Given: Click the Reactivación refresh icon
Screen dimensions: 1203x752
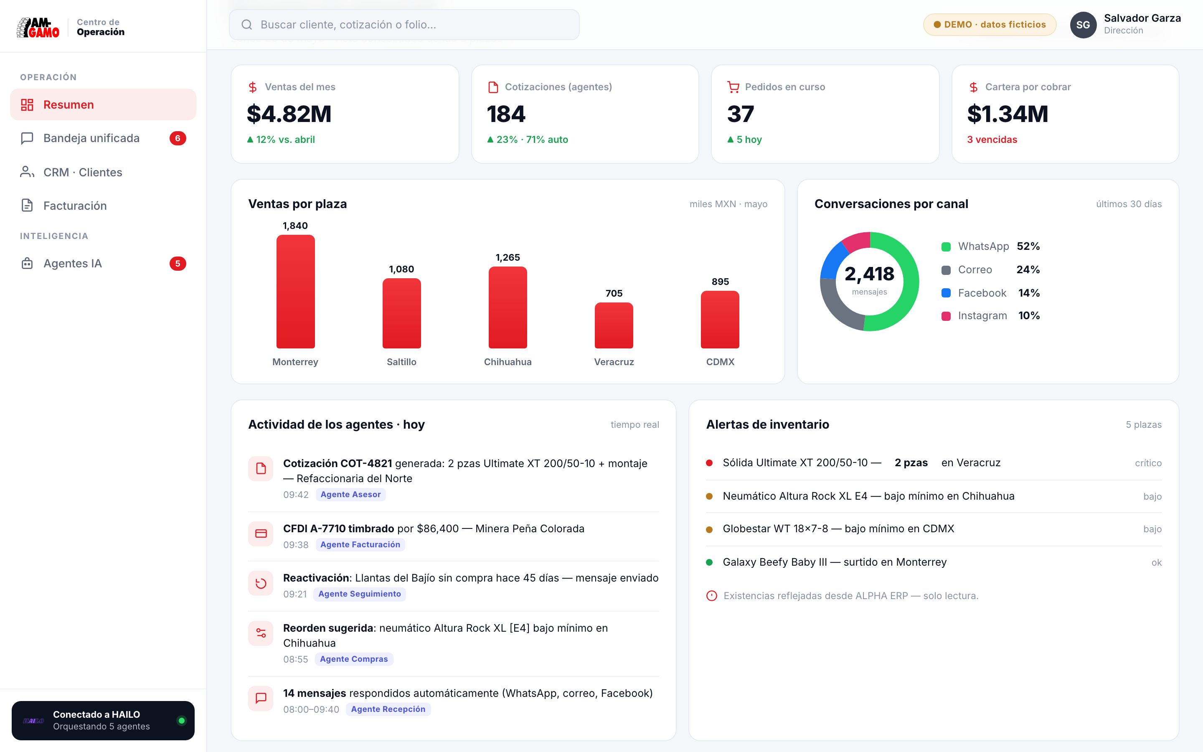Looking at the screenshot, I should pos(261,583).
